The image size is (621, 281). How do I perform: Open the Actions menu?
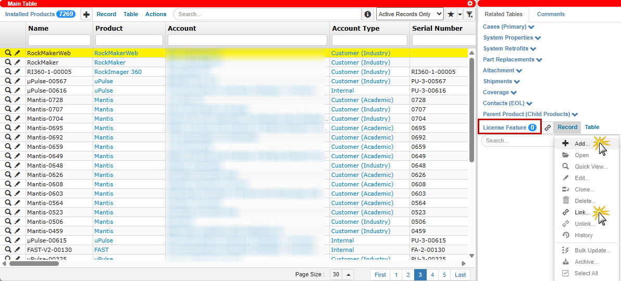pos(156,14)
